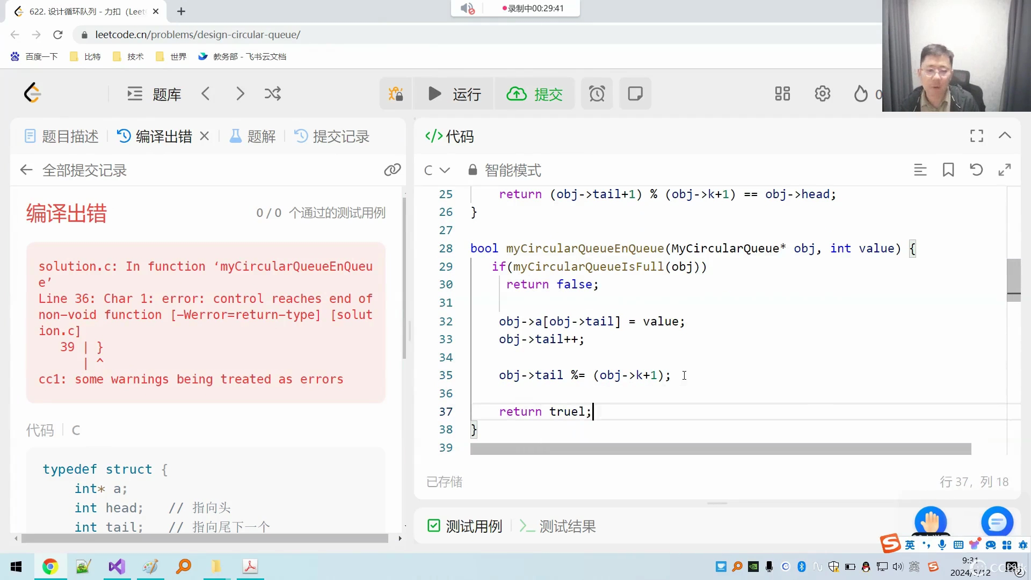Click the taskbar search magnifier app
Screen dimensions: 1031x580
tap(184, 567)
